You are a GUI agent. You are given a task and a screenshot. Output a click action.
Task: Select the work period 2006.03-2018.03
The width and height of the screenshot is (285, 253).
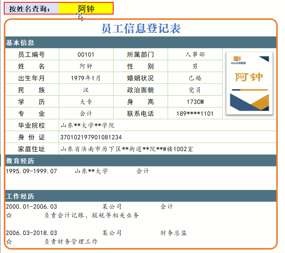(32, 233)
